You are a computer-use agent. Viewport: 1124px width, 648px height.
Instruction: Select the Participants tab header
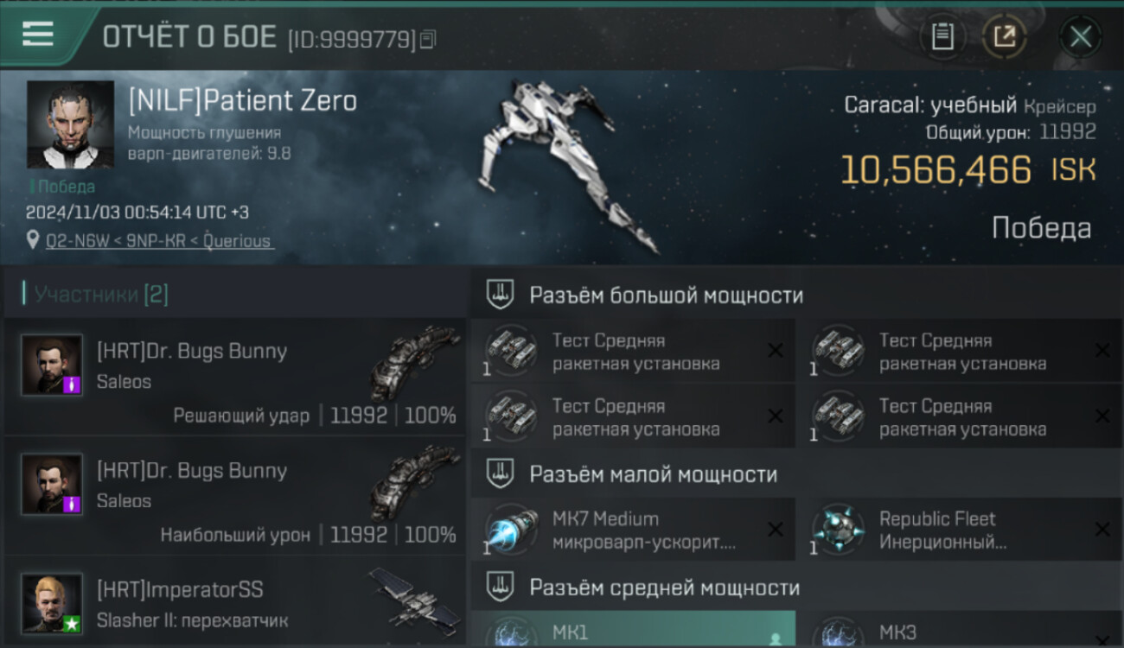click(101, 295)
